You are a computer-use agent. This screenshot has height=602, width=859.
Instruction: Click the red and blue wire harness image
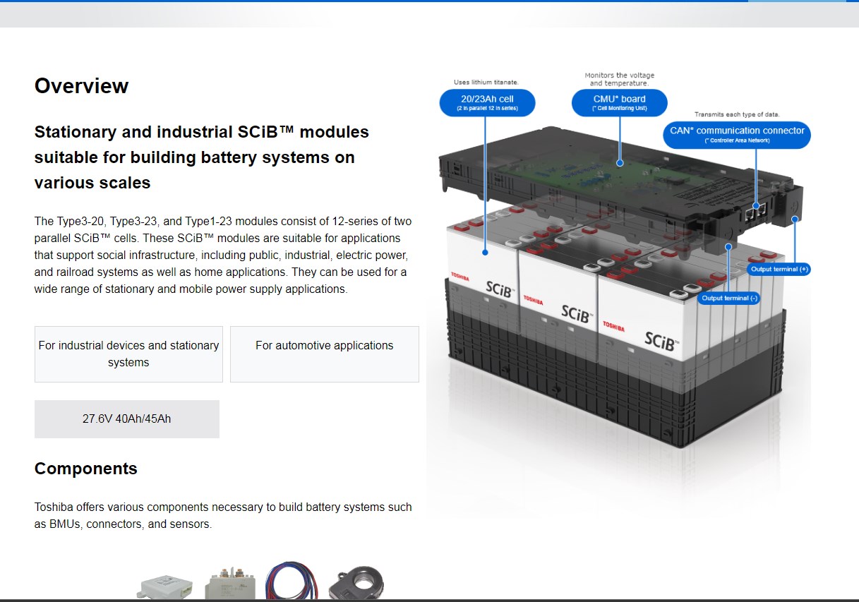point(290,582)
